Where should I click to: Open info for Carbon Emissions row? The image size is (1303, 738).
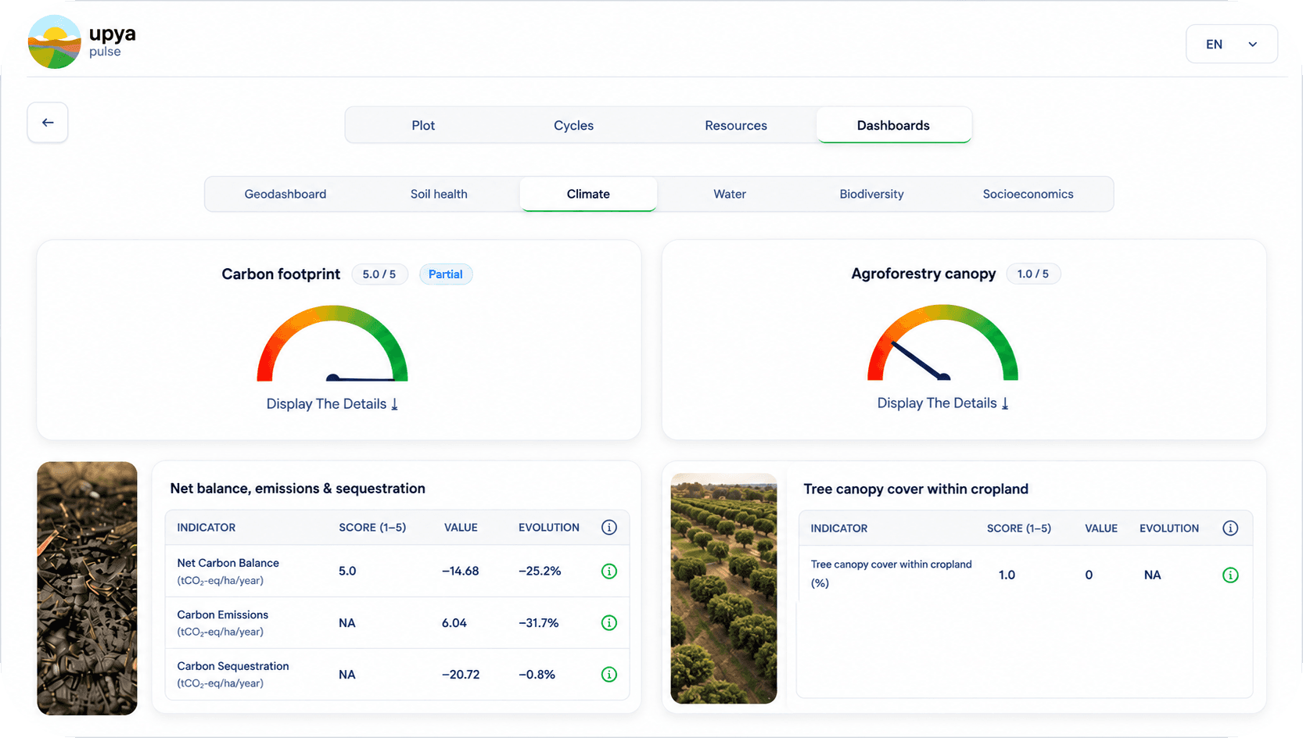[x=609, y=623]
